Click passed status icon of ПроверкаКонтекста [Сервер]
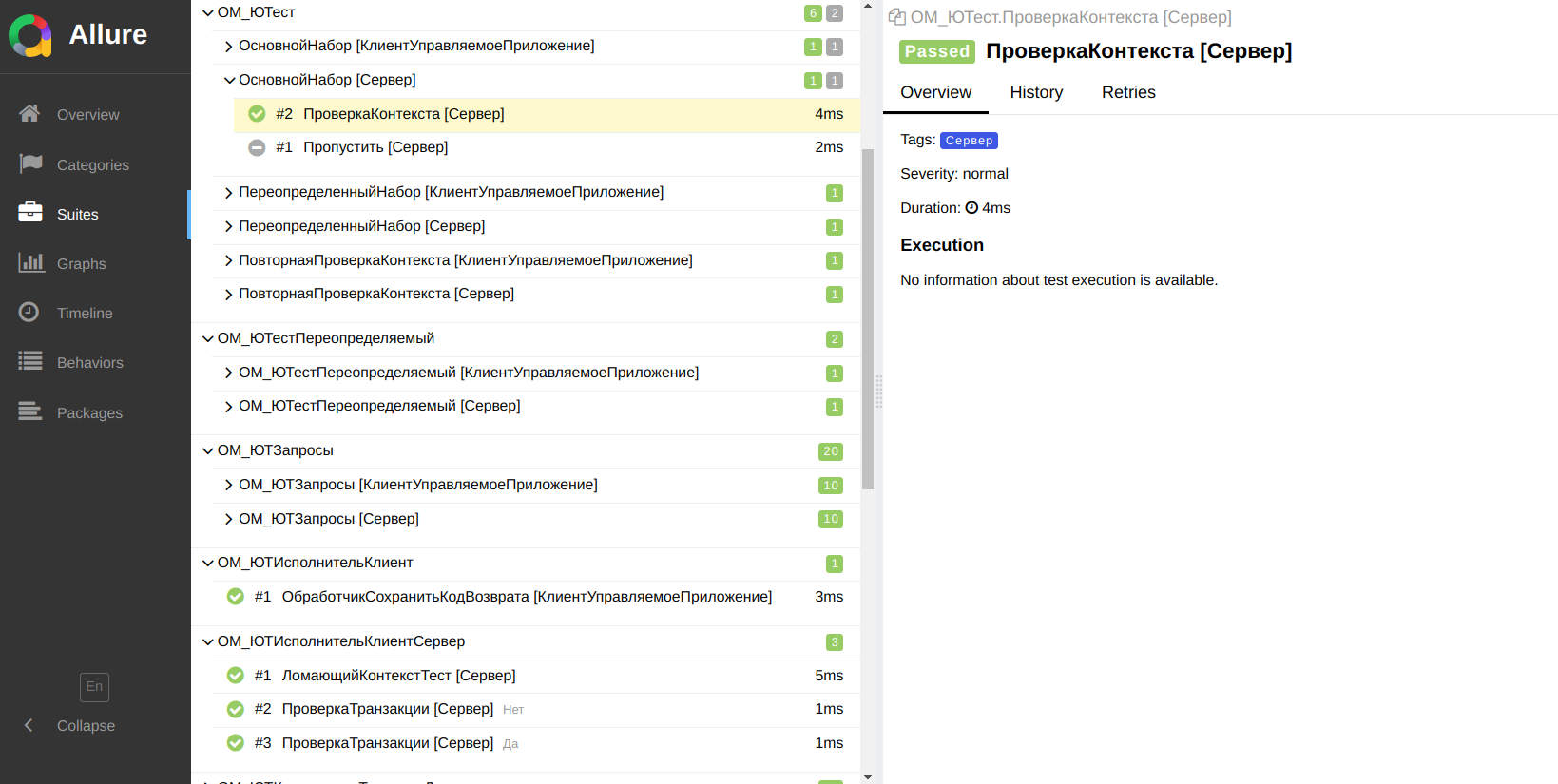Viewport: 1558px width, 784px height. (x=257, y=114)
